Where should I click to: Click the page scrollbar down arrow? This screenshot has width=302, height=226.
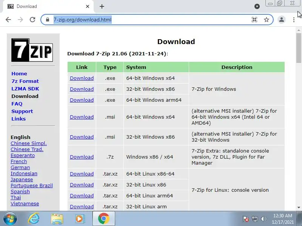[299, 208]
